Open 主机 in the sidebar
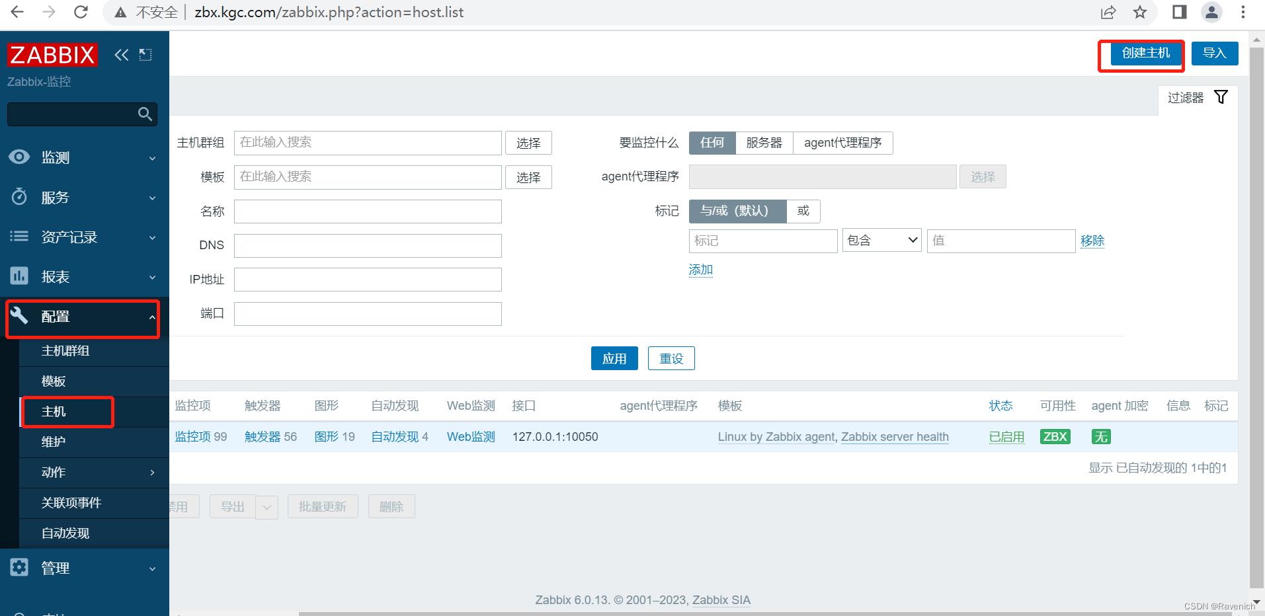The height and width of the screenshot is (616, 1265). tap(54, 412)
